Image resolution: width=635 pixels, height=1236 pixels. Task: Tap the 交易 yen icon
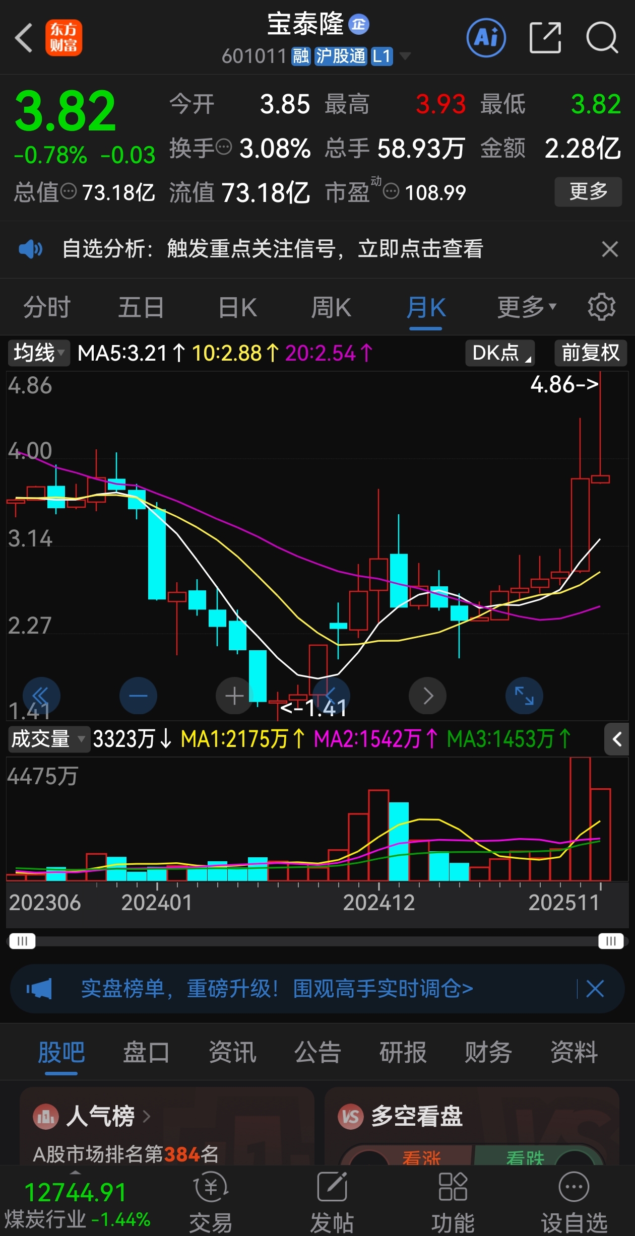tap(211, 1187)
